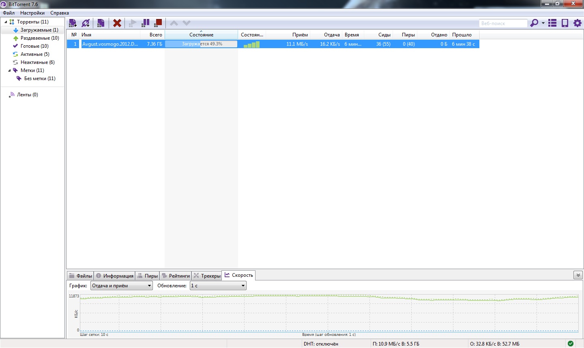
Task: Toggle the category list view icon
Action: click(x=552, y=23)
